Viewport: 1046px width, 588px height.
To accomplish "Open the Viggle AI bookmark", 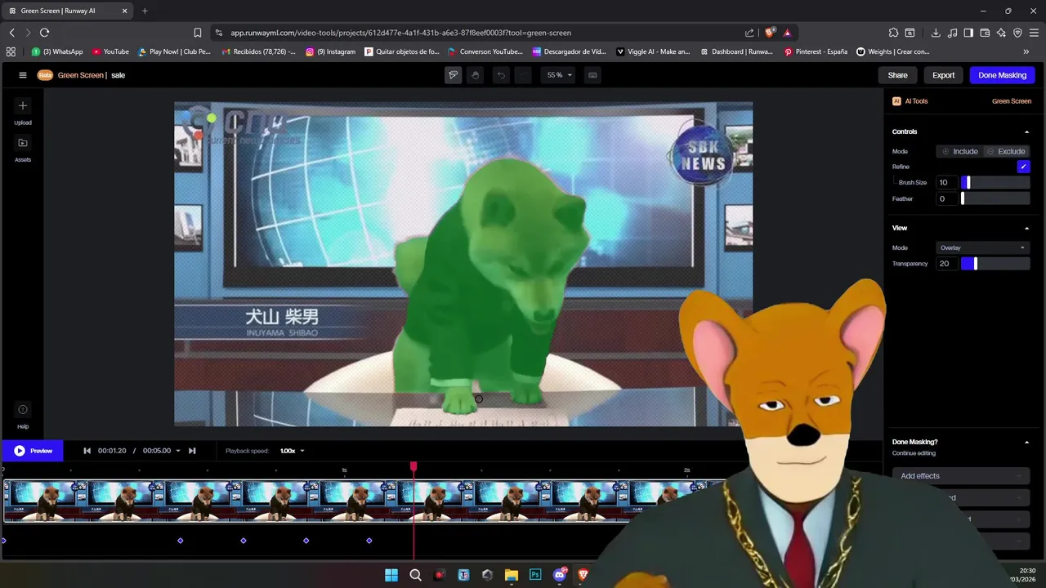I will pyautogui.click(x=653, y=51).
